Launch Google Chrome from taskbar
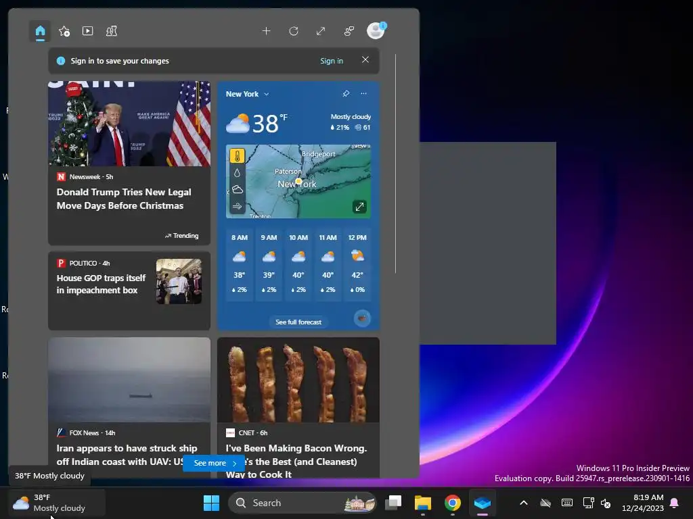This screenshot has width=693, height=519. [453, 503]
